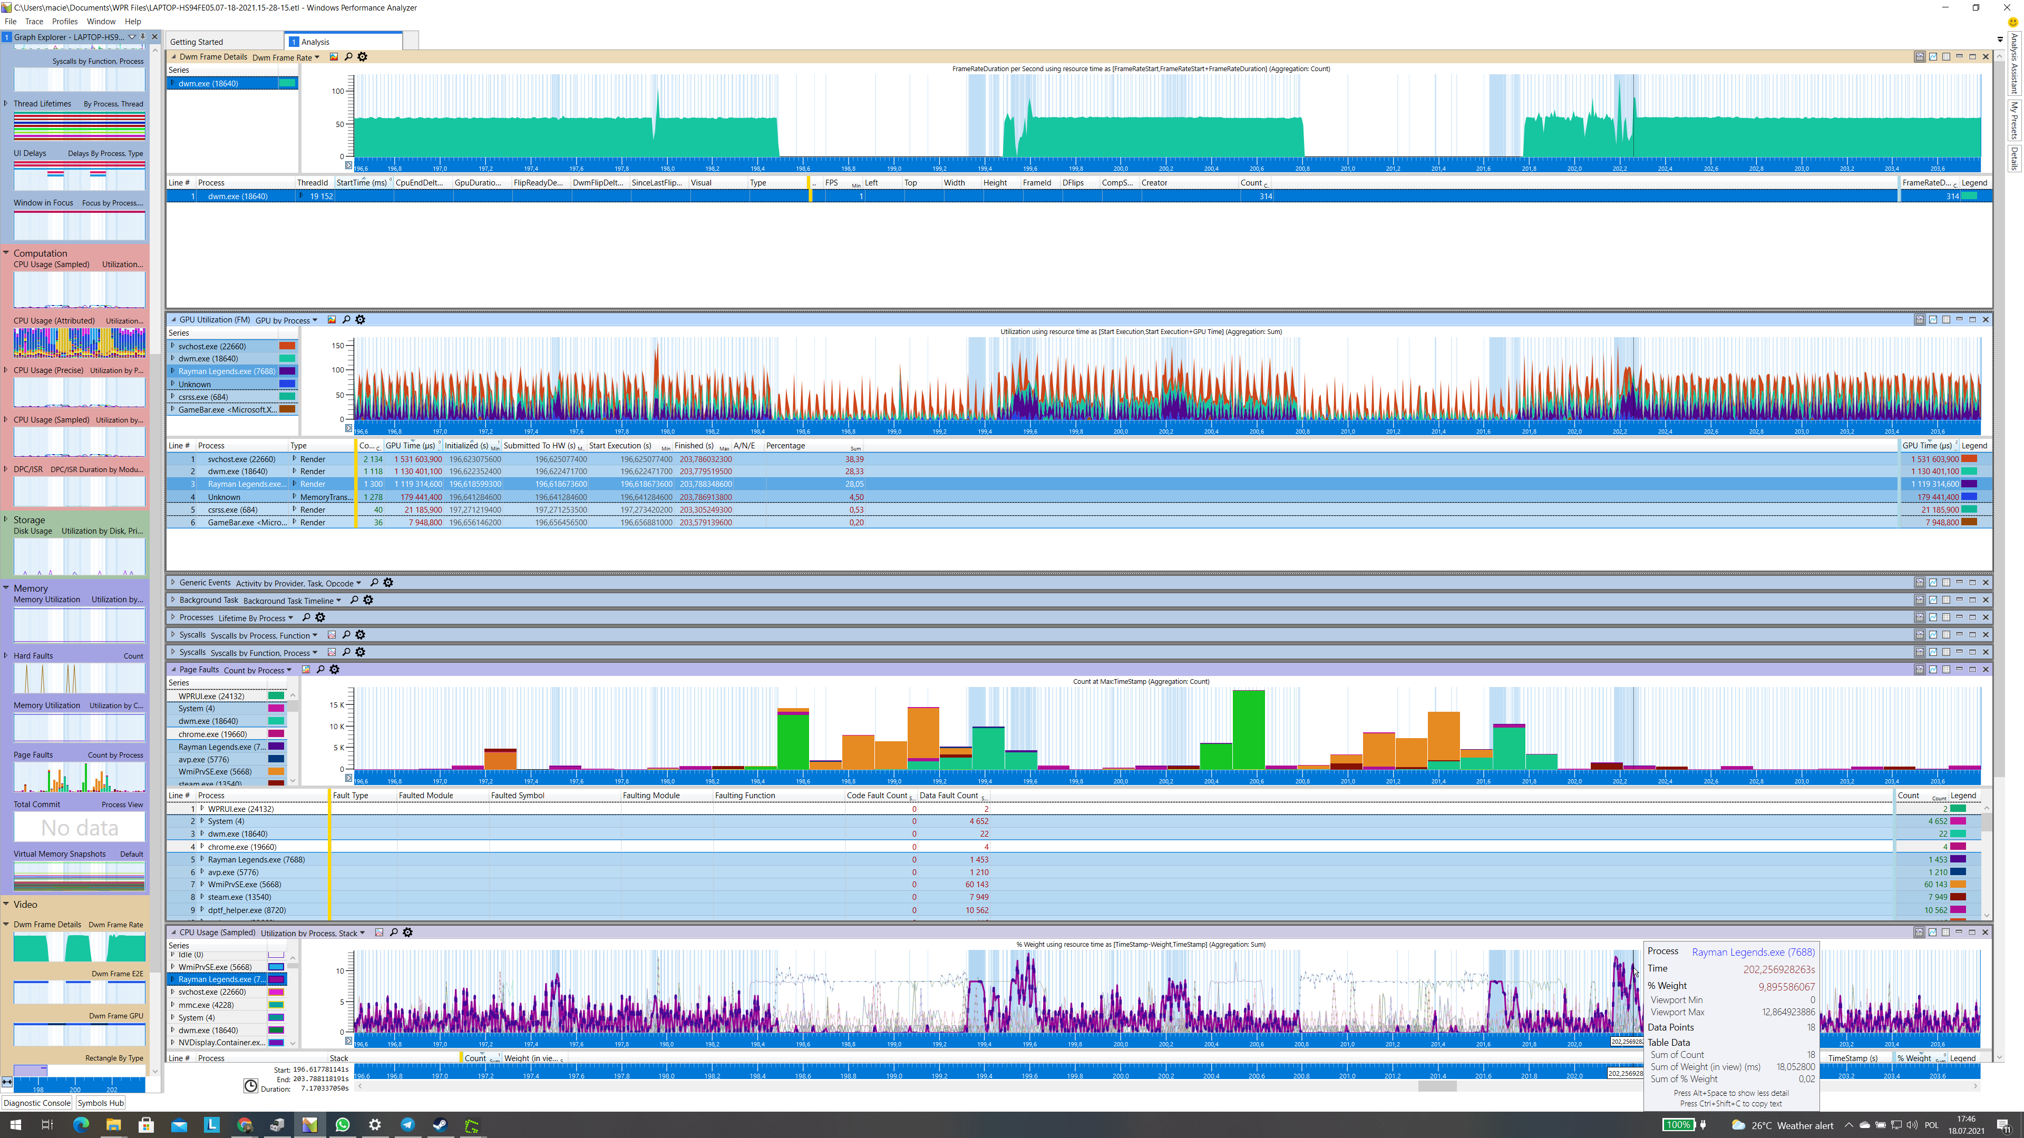
Task: Click Rayman Legends.exe purple color swatch in GPU series
Action: (x=288, y=371)
